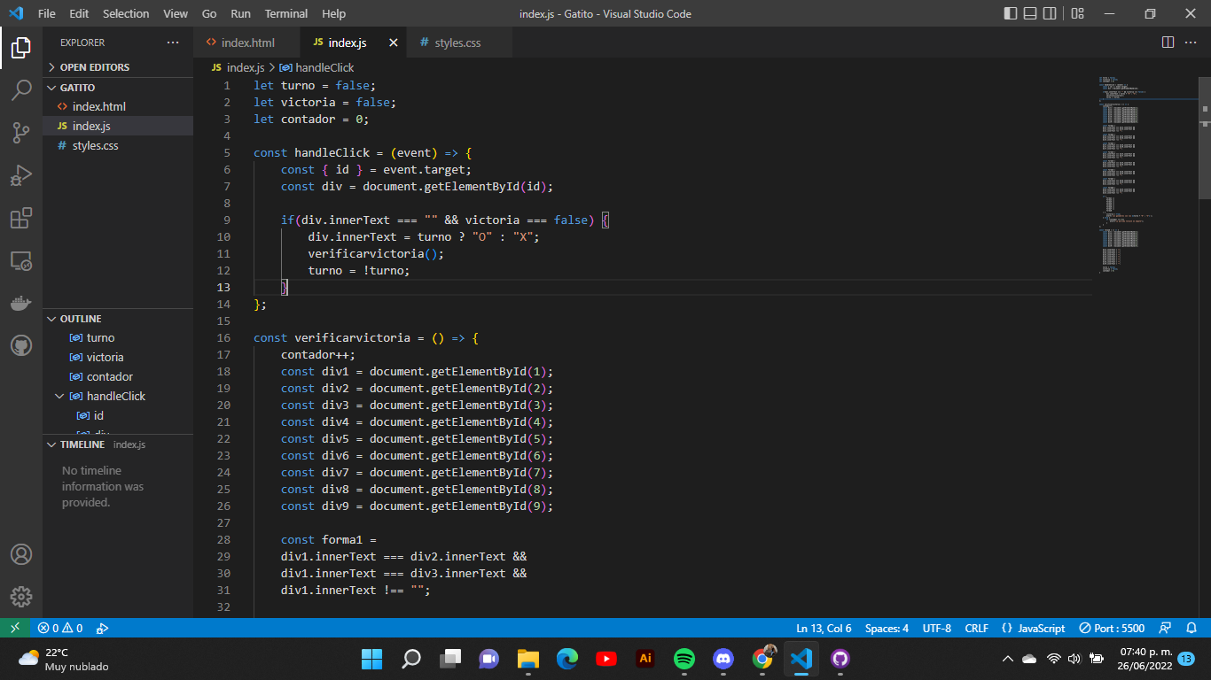Screen dimensions: 1211x680
Task: Toggle the panel layout button
Action: 1030,13
